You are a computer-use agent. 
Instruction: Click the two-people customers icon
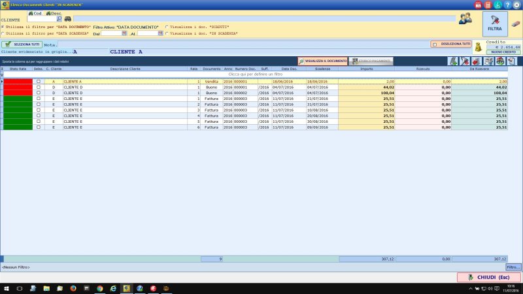pyautogui.click(x=465, y=19)
